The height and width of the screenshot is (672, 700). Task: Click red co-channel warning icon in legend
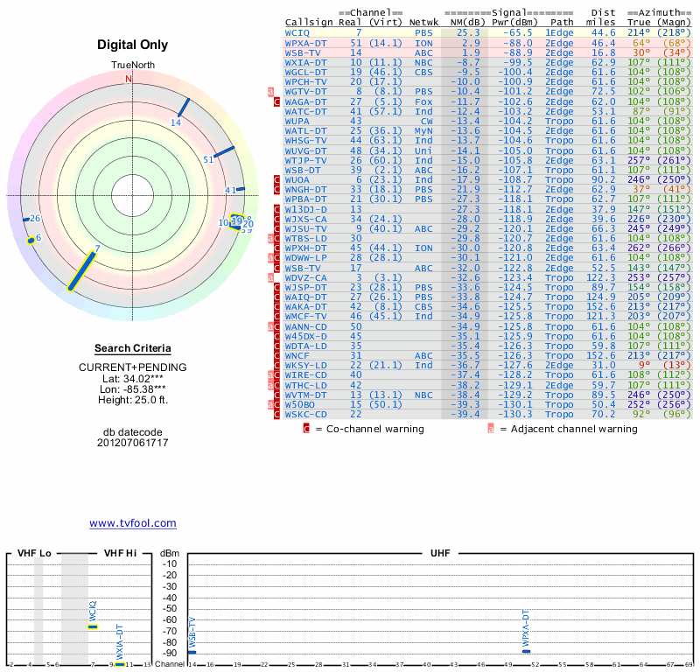point(306,429)
